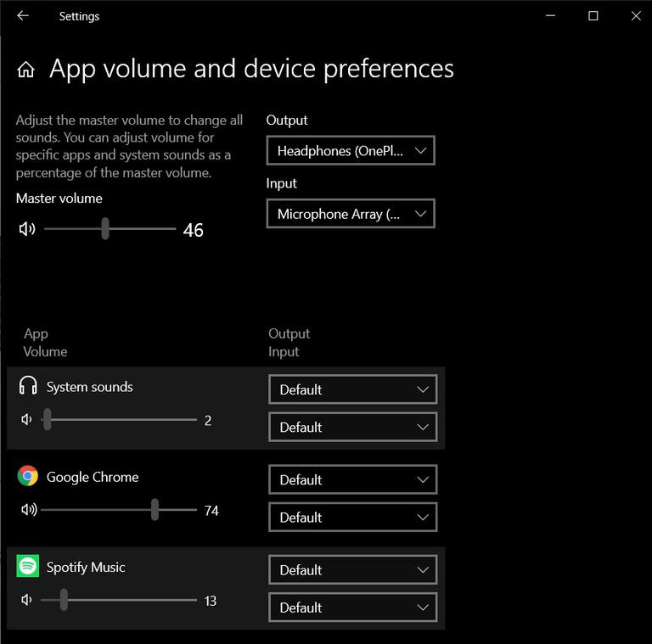Viewport: 652px width, 644px height.
Task: Click the System sounds headphones icon
Action: click(28, 386)
